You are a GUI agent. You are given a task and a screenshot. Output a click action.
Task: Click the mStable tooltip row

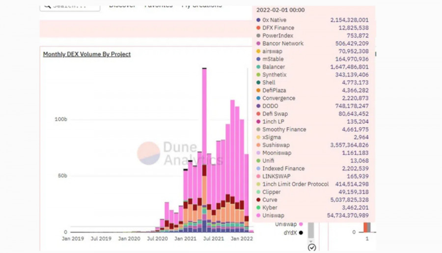tap(312, 59)
